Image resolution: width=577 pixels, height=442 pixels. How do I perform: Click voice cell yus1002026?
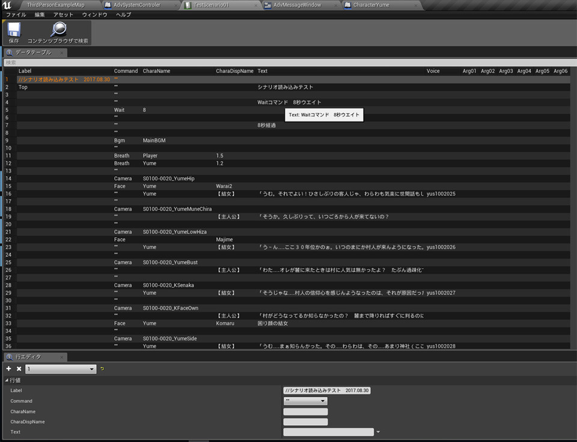(441, 248)
